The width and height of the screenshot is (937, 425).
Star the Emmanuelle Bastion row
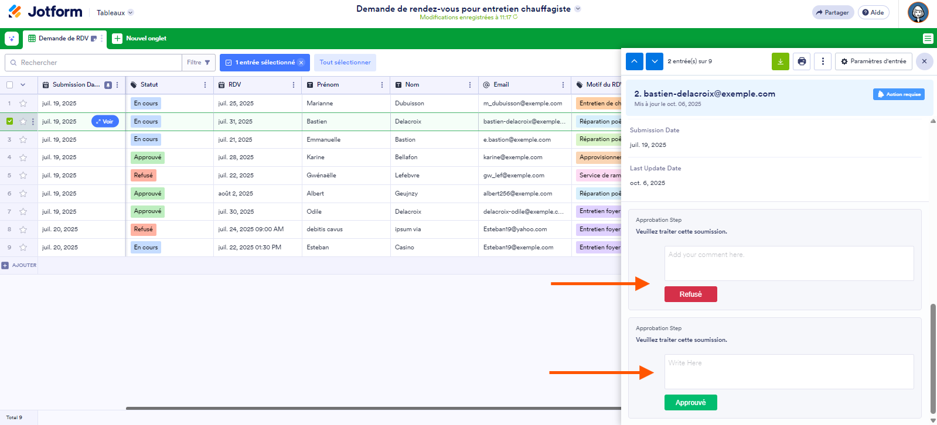click(23, 140)
